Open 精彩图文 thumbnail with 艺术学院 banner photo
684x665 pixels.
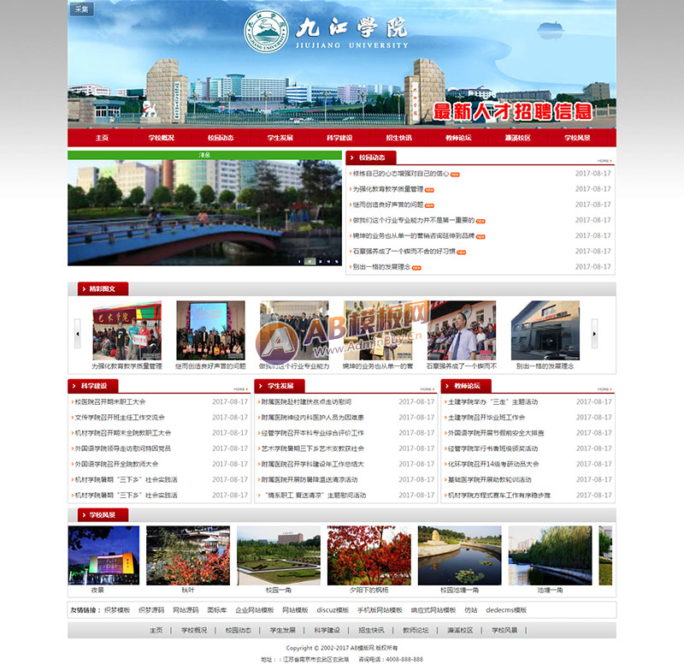click(x=127, y=330)
